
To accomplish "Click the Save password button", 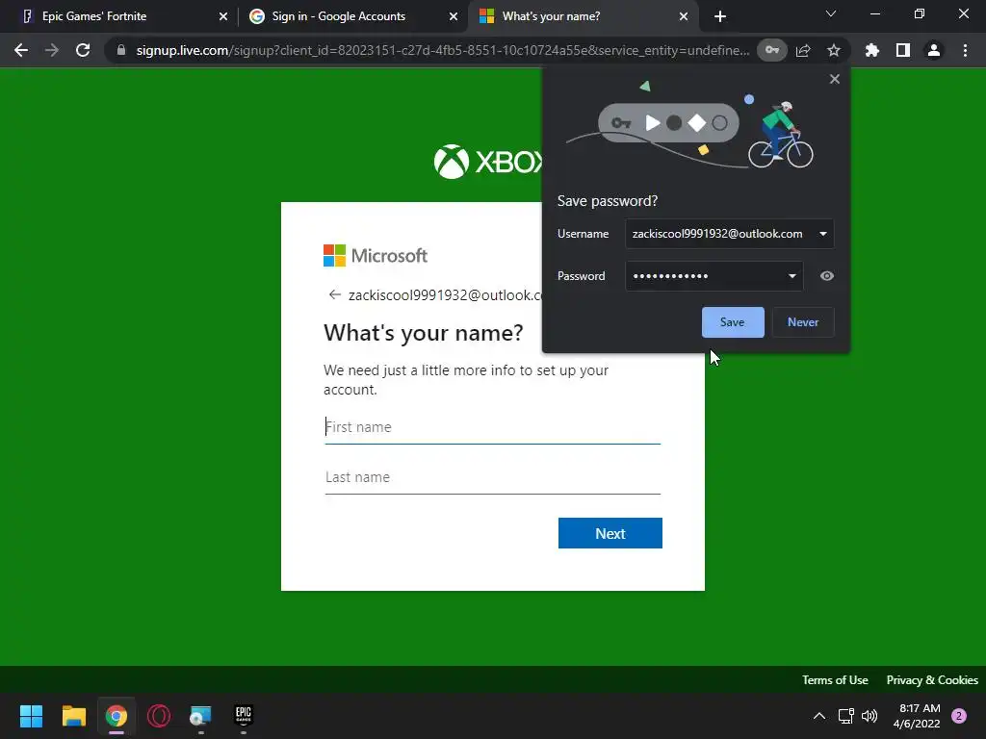I will tap(733, 321).
